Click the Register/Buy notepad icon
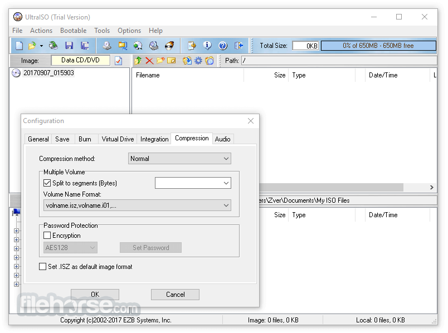The width and height of the screenshot is (448, 333). [x=192, y=46]
